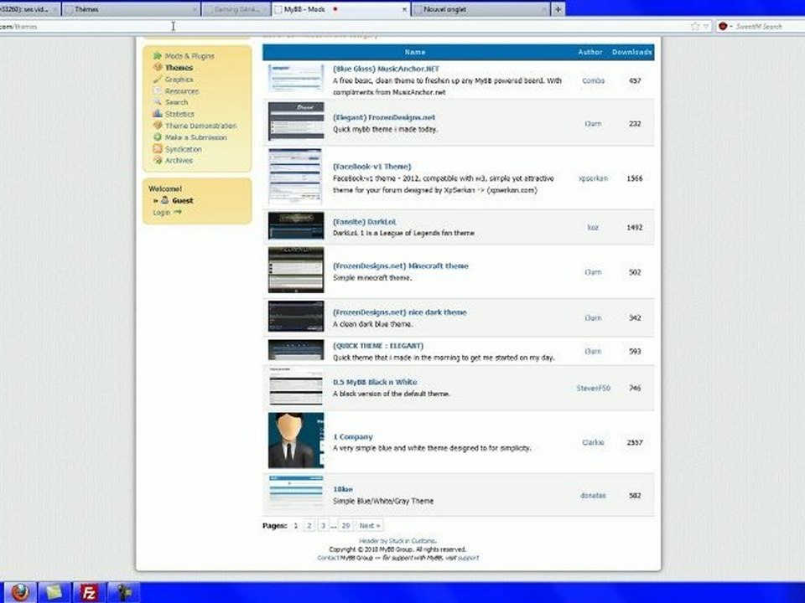Viewport: 805px width, 603px height.
Task: Open Graphics link in sidebar
Action: pos(179,80)
